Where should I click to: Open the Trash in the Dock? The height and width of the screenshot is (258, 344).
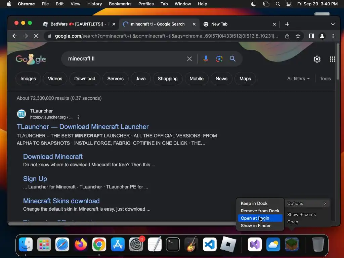pyautogui.click(x=318, y=245)
